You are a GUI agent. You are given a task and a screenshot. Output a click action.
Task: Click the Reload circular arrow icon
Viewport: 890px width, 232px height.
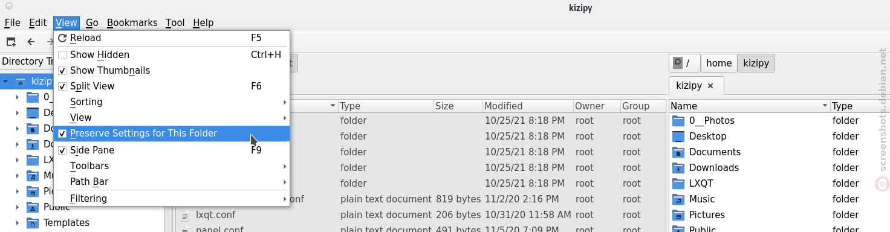[x=62, y=38]
